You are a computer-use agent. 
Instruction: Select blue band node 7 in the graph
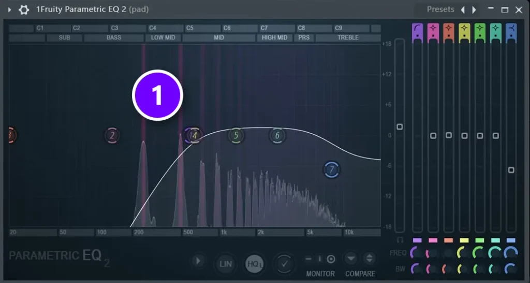332,169
